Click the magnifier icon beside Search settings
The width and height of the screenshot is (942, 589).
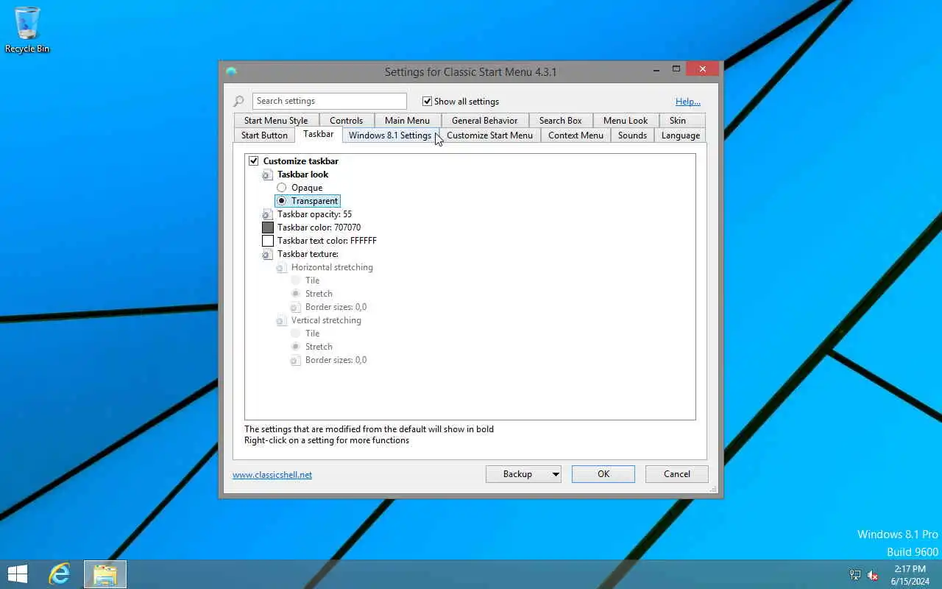point(238,102)
